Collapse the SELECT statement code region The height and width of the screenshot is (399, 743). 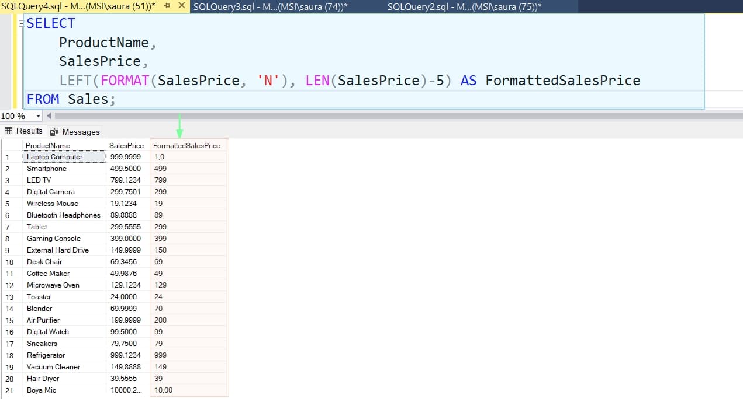coord(20,23)
